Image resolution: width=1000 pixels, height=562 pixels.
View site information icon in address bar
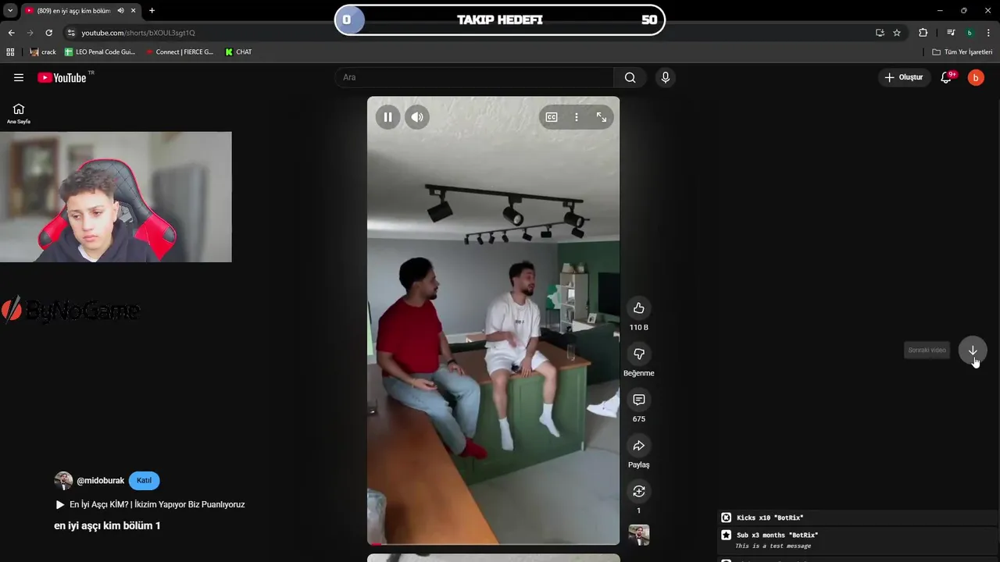pyautogui.click(x=71, y=33)
